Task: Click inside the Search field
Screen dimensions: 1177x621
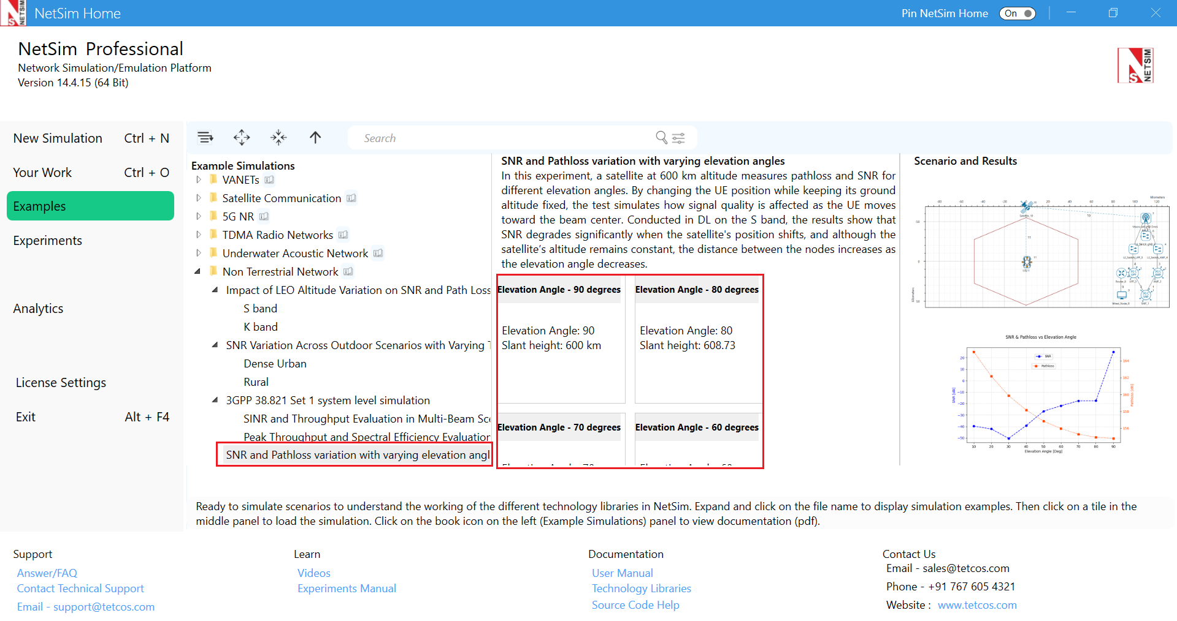Action: (503, 138)
